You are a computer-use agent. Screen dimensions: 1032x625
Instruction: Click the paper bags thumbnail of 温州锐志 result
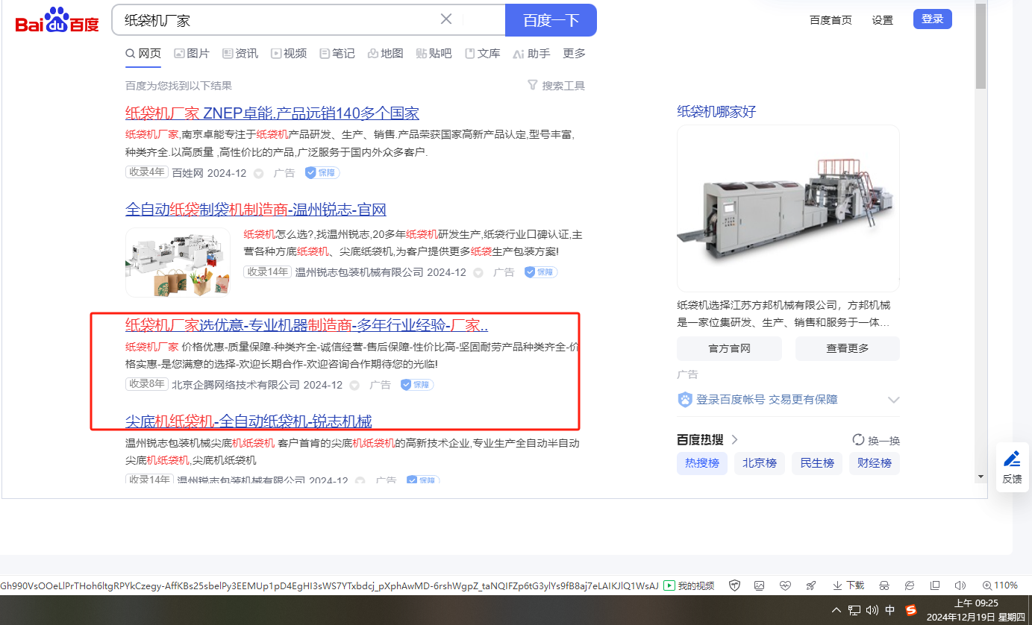click(178, 263)
